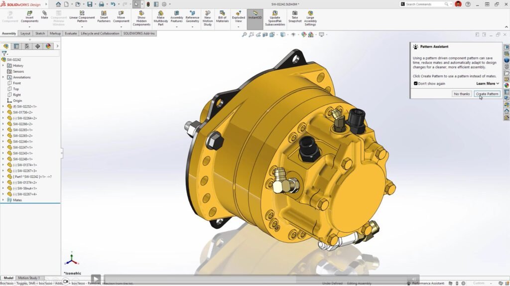Screen dimensions: 510x286
Task: Select Move Component tool
Action: point(121,17)
